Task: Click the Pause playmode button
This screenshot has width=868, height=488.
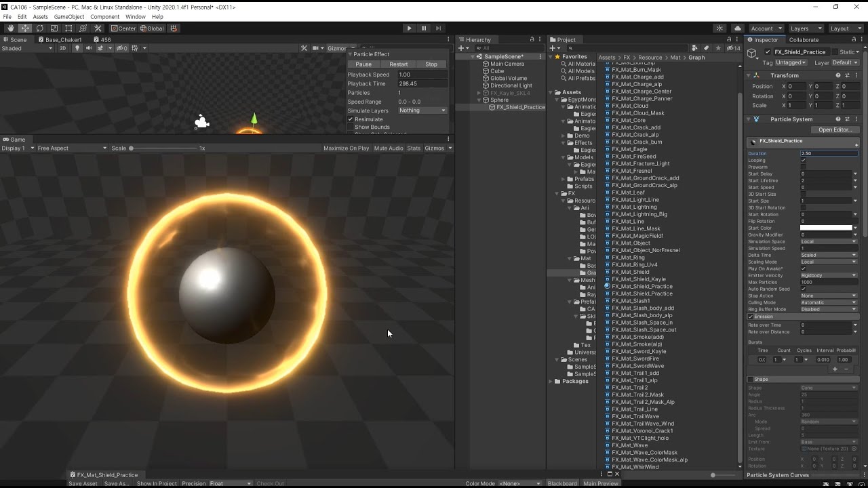Action: [424, 28]
